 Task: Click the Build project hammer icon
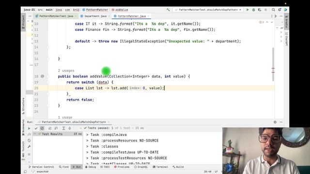(168, 10)
